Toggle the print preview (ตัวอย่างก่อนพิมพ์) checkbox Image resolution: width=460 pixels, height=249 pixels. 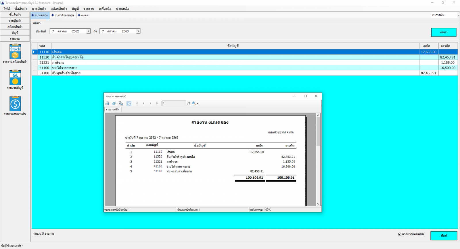point(400,234)
